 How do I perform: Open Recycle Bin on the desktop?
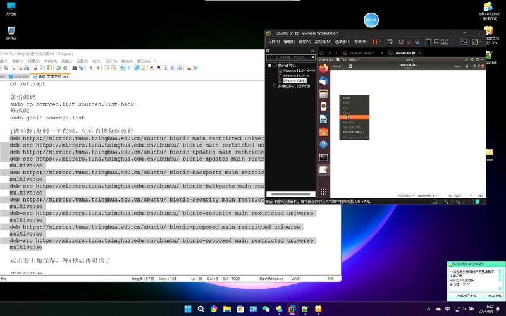tap(11, 33)
